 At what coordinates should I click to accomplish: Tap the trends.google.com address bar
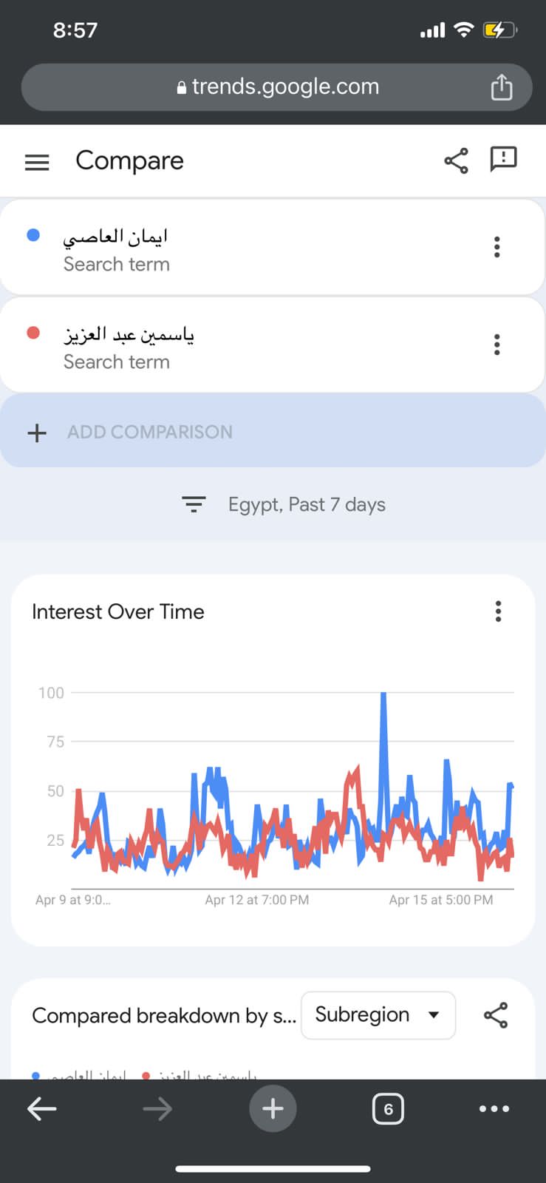pos(277,87)
